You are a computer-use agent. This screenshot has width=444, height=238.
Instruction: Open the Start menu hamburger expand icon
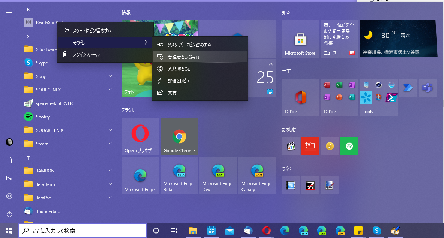9,12
